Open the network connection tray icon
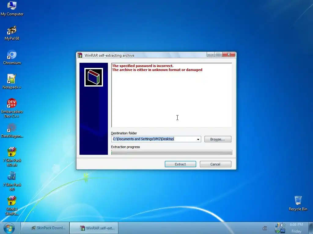 [x=277, y=225]
